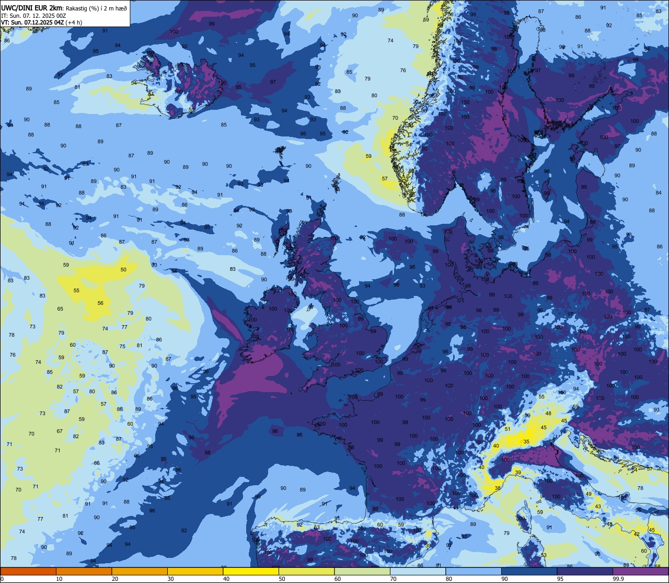Click the 95–99.9 % dark indigo legend swatch
This screenshot has height=583, width=669.
click(585, 571)
